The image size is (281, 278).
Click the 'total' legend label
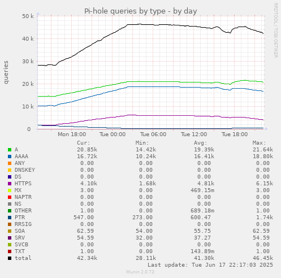pyautogui.click(x=23, y=258)
